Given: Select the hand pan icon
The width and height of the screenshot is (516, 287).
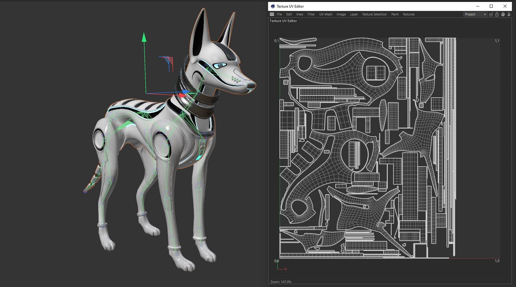Looking at the screenshot, I should pos(503,14).
